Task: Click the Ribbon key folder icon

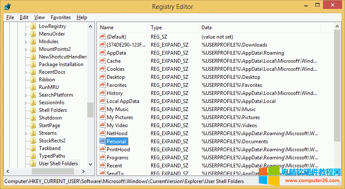Action: tap(33, 80)
